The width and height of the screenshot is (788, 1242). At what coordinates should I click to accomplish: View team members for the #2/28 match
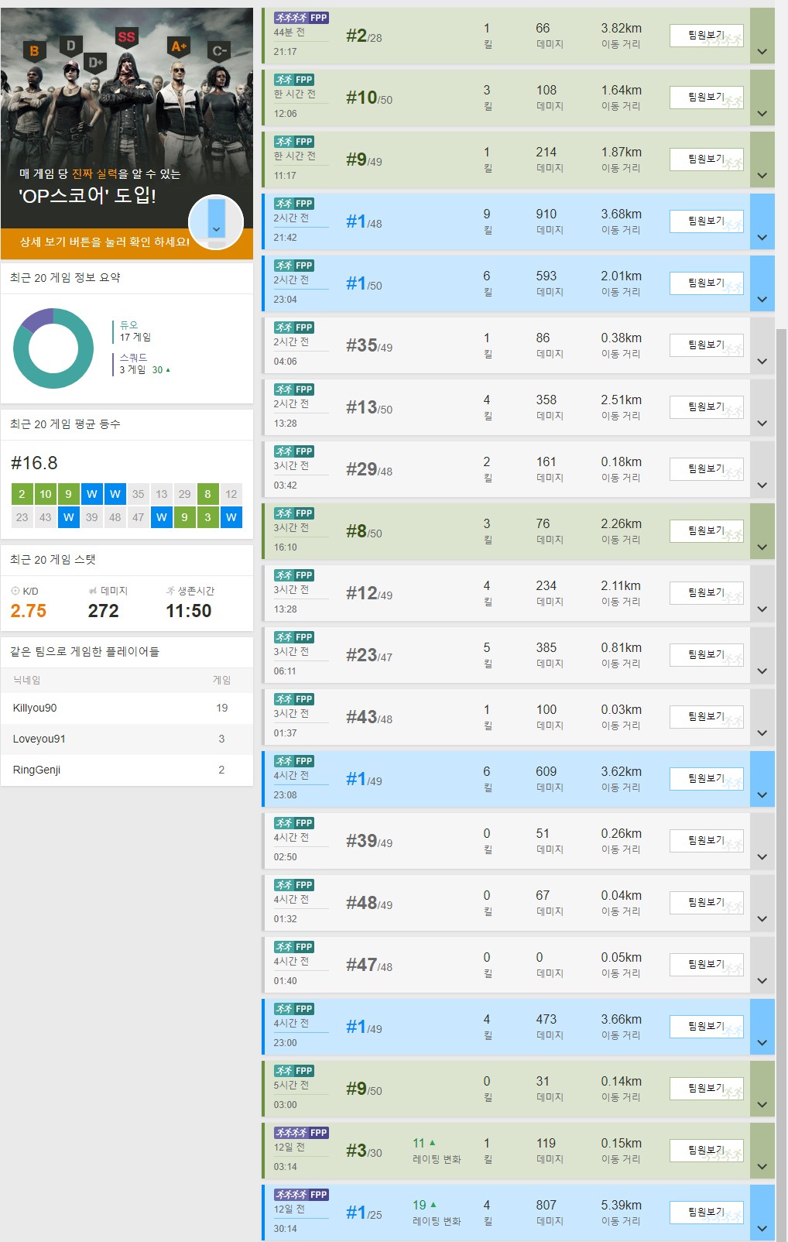click(x=706, y=36)
